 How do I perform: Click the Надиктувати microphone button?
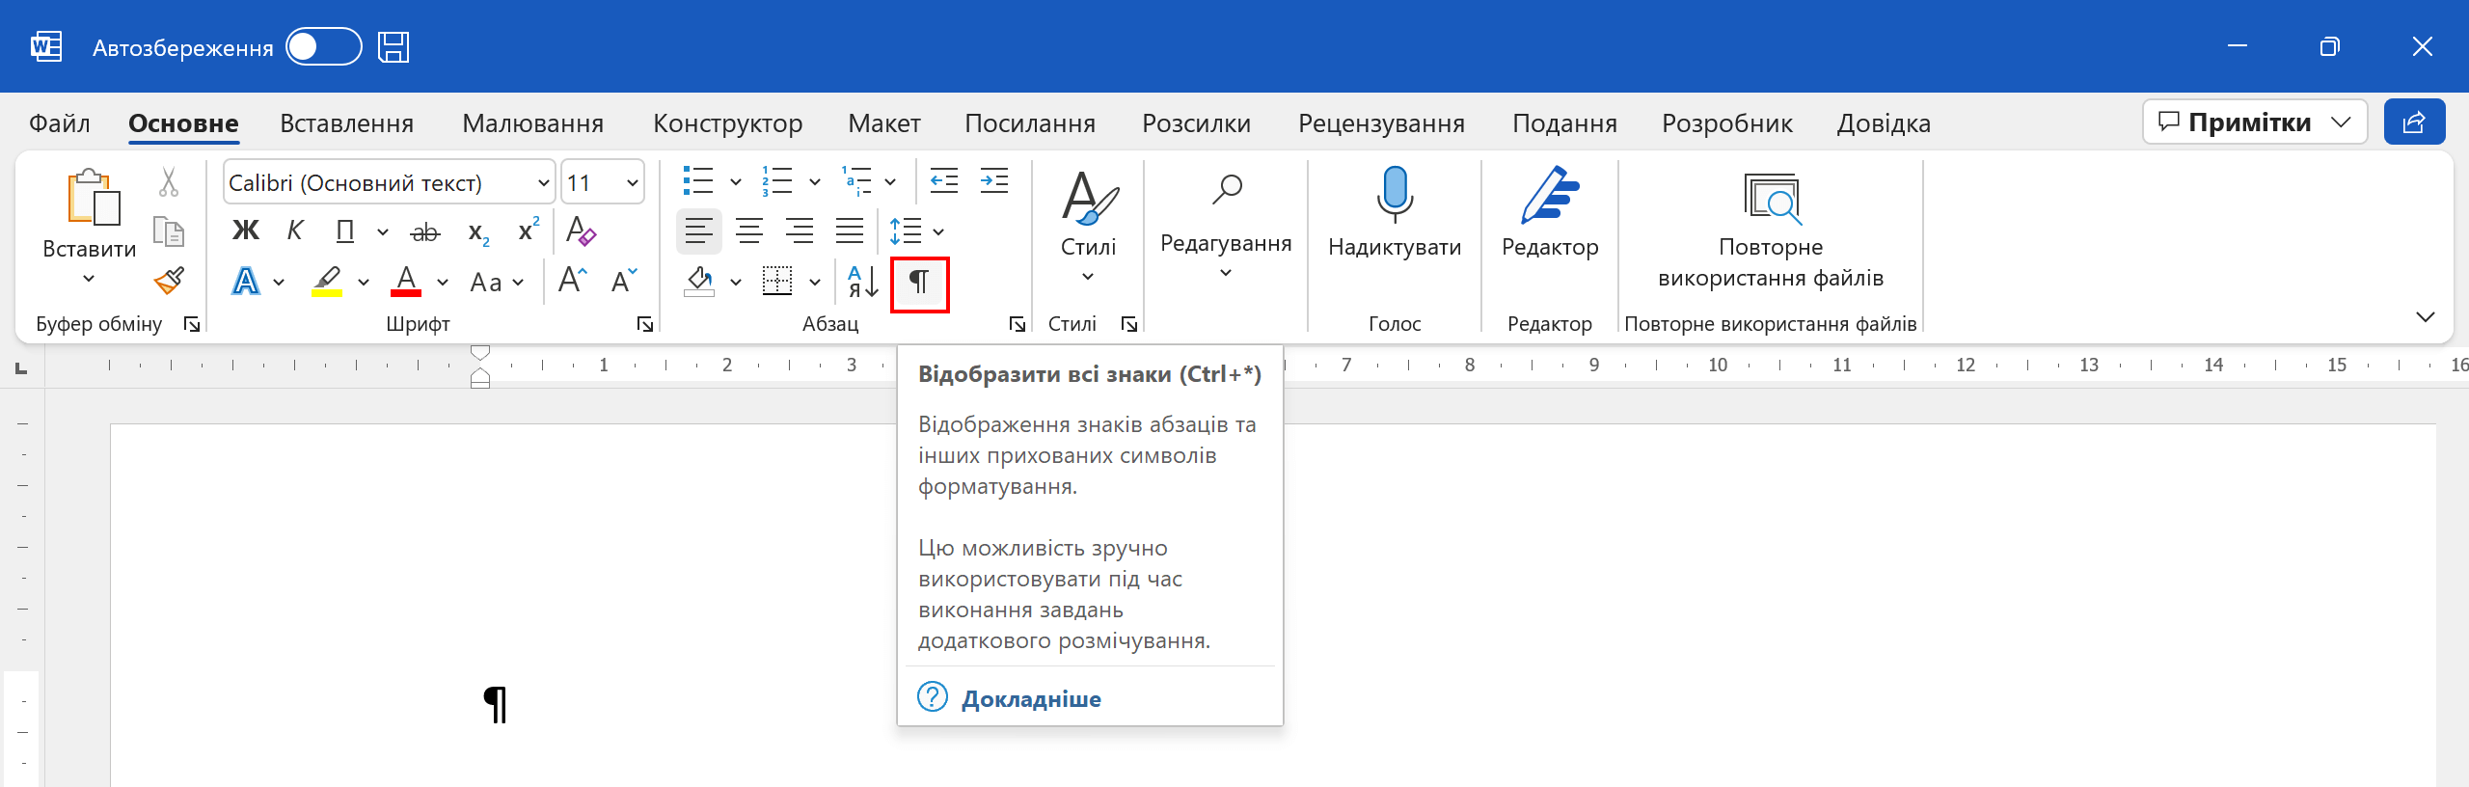[x=1395, y=214]
